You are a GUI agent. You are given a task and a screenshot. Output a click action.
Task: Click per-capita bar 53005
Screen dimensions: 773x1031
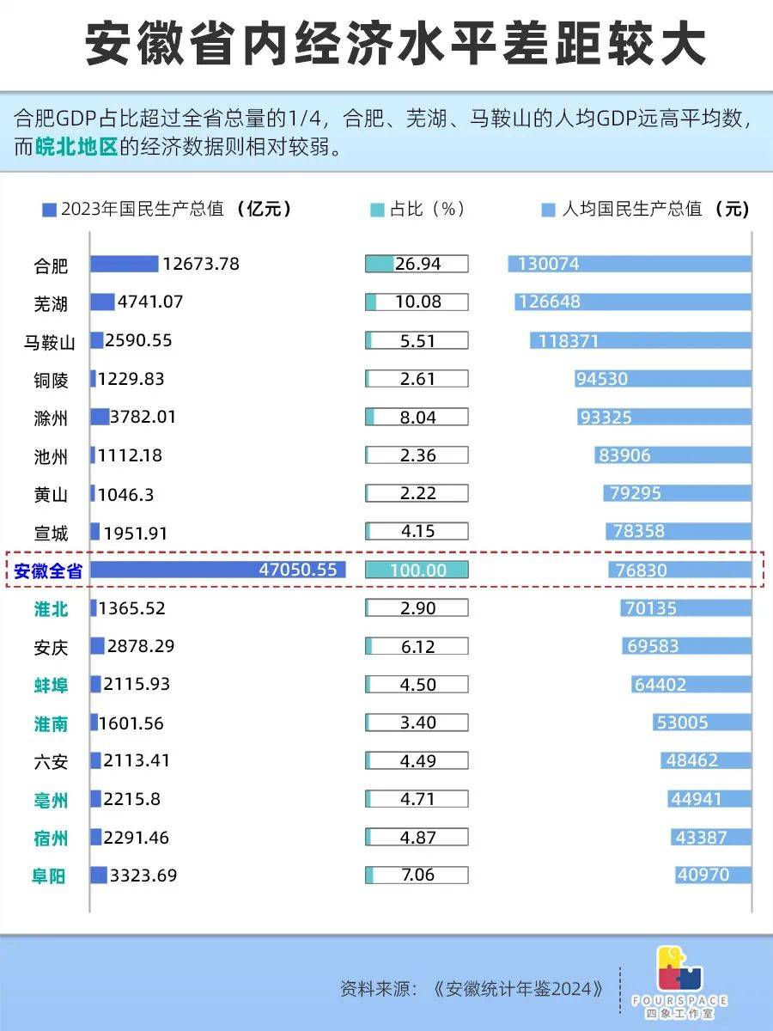point(702,723)
